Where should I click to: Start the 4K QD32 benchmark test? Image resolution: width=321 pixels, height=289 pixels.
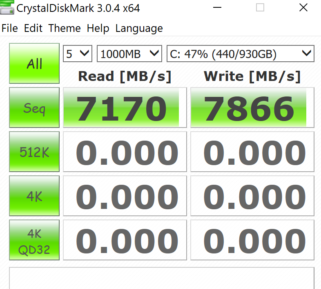point(34,240)
